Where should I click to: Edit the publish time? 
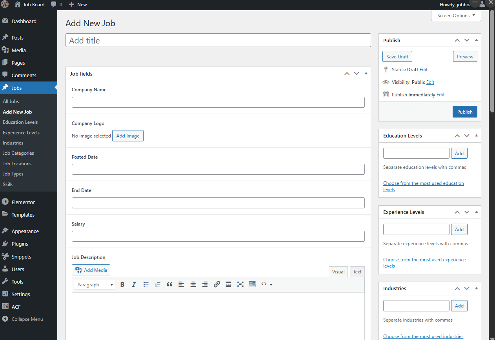pos(440,94)
